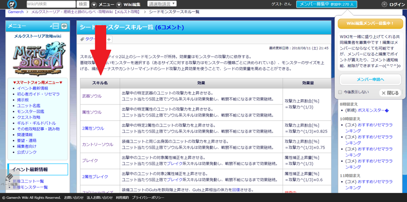The height and width of the screenshot is (202, 407).
Task: Open クエスト攻略 in the sidebar menu
Action: point(28,117)
